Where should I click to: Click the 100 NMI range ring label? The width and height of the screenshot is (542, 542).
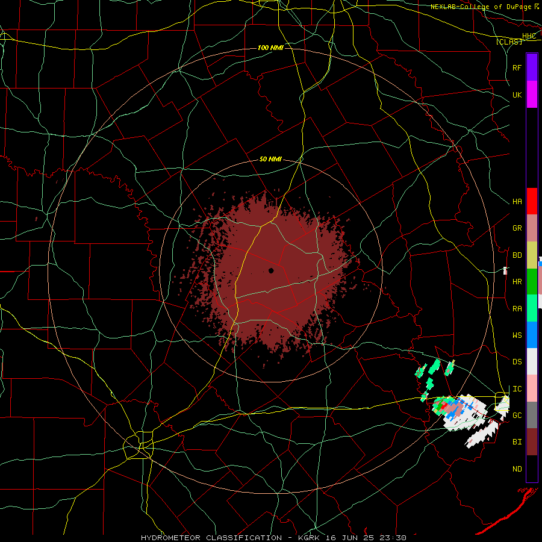pos(270,48)
